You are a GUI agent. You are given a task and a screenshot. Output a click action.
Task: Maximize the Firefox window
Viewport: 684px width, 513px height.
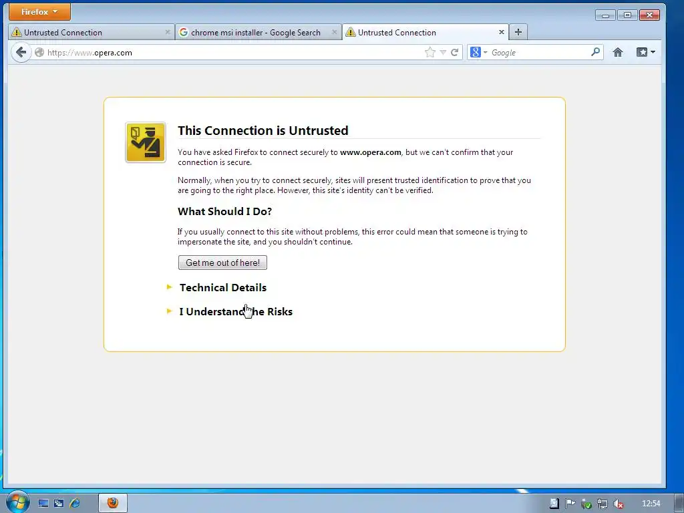click(627, 15)
